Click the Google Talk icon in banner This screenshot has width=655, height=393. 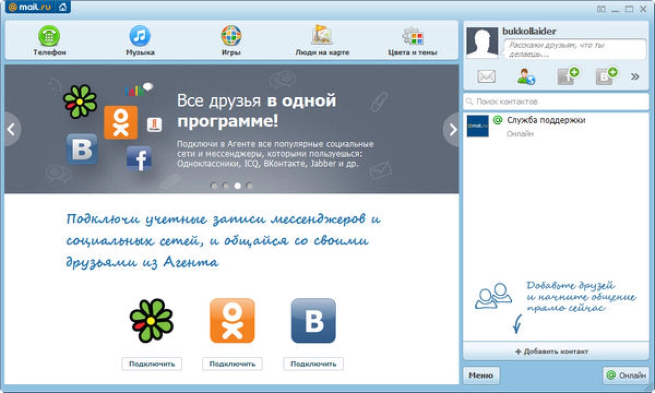pyautogui.click(x=138, y=89)
